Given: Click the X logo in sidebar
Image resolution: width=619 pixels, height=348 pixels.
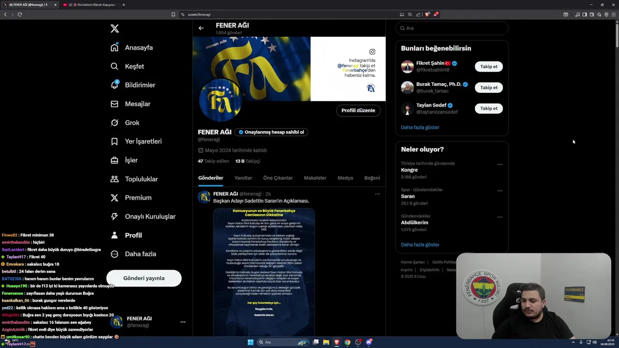Looking at the screenshot, I should [115, 29].
